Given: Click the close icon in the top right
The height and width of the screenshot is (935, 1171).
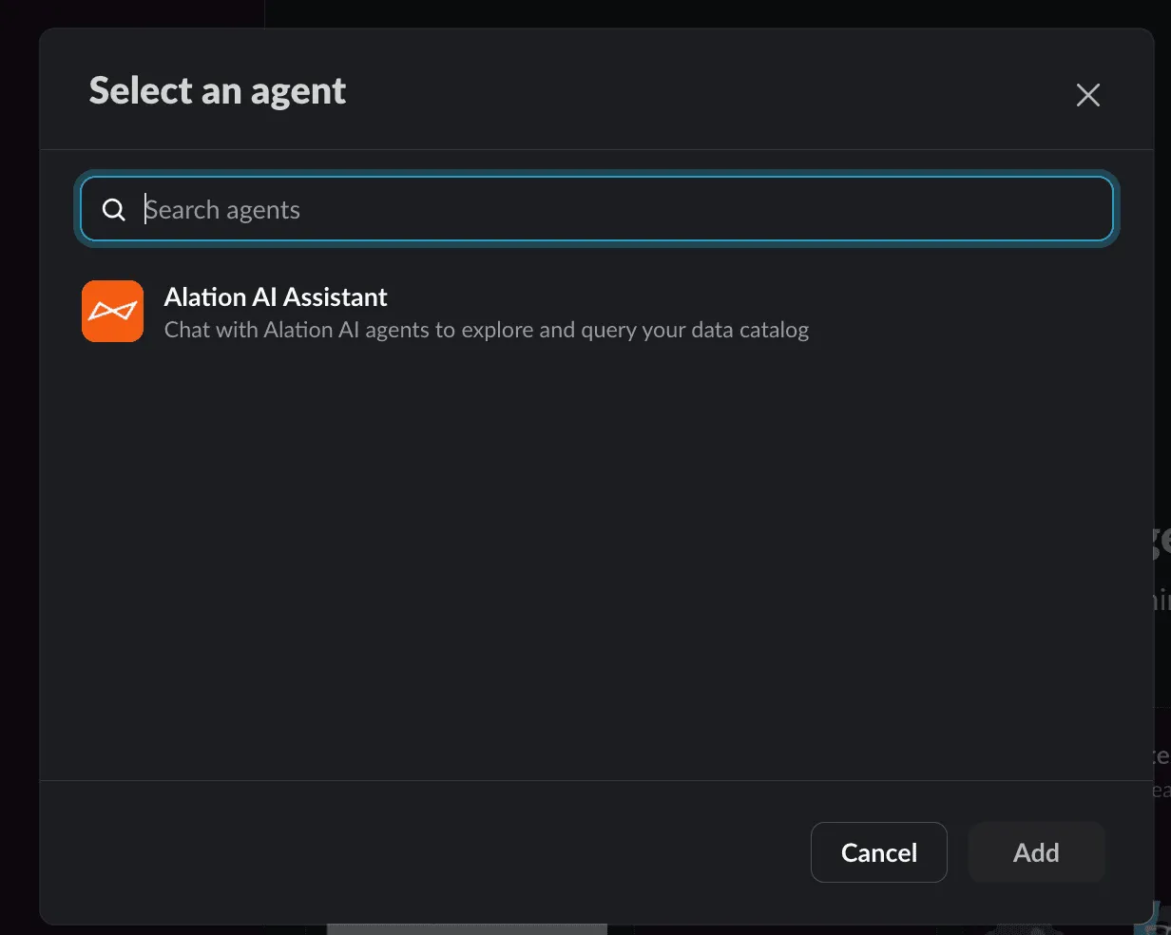Looking at the screenshot, I should [x=1087, y=95].
